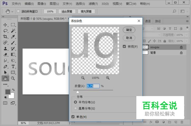Click the 确定 button
191x126 pixels.
[129, 30]
